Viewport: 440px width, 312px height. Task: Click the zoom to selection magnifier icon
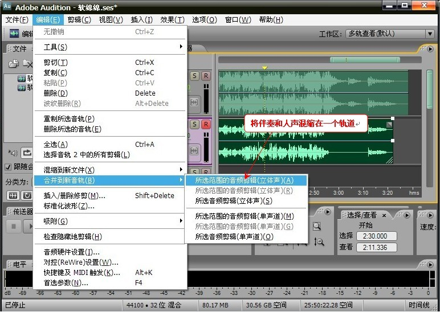[x=317, y=226]
